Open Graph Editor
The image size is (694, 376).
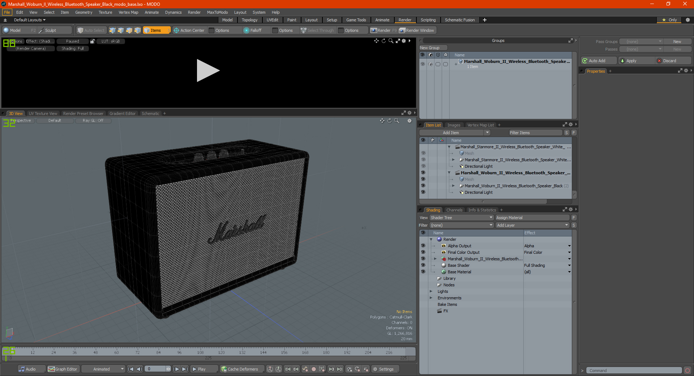(63, 369)
